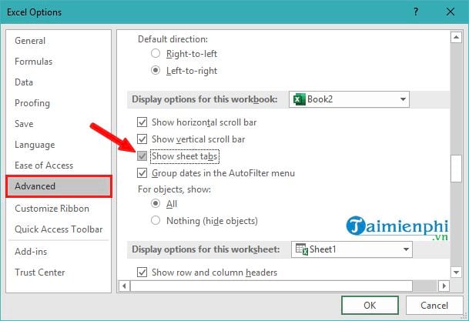469x321 pixels.
Task: Toggle Group dates in AutoFilter menu
Action: (142, 173)
